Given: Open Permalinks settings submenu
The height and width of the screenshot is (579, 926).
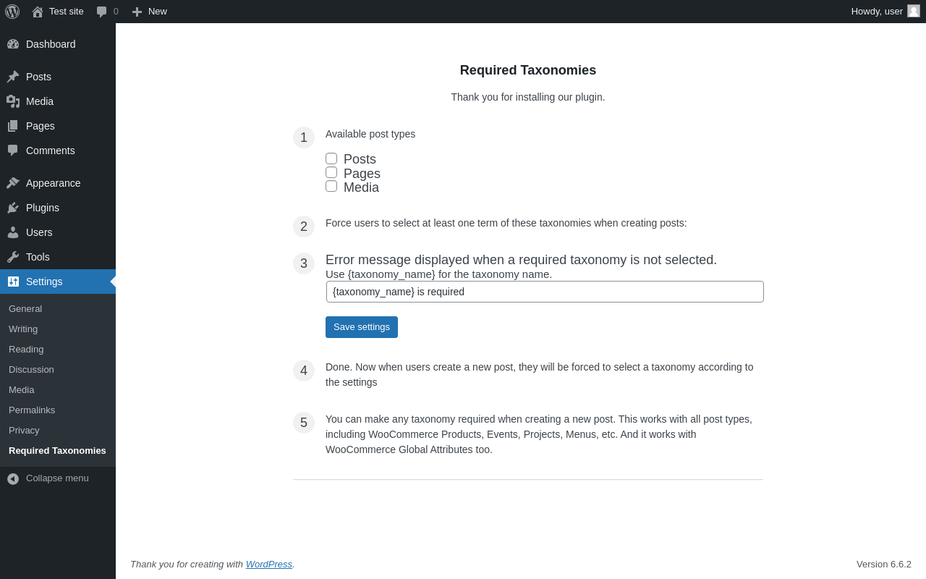Looking at the screenshot, I should 58,410.
